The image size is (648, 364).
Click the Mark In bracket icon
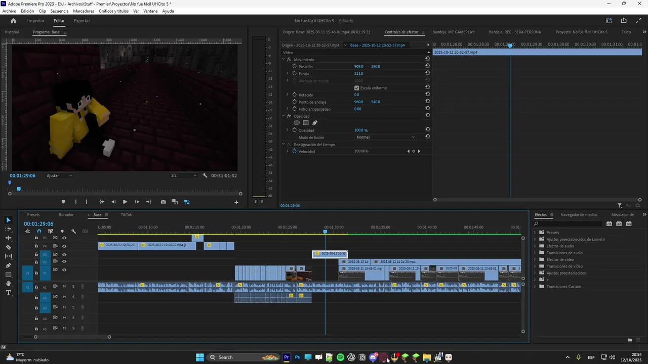pos(75,202)
